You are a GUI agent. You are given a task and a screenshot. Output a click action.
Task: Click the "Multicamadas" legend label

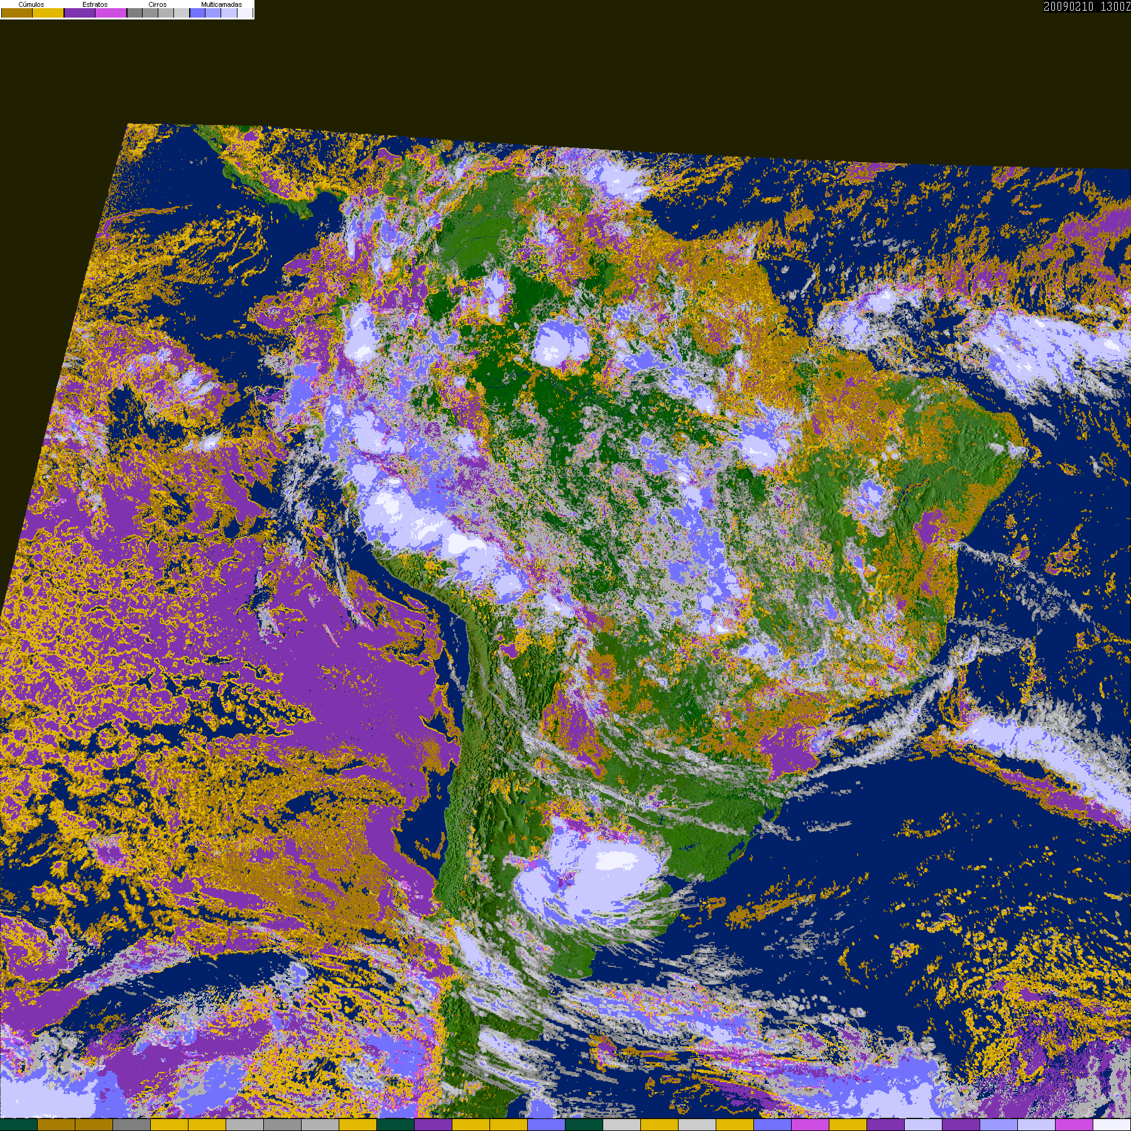pyautogui.click(x=222, y=4)
